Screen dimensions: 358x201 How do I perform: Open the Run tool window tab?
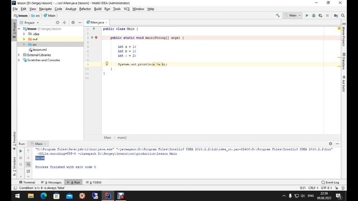[73, 183]
